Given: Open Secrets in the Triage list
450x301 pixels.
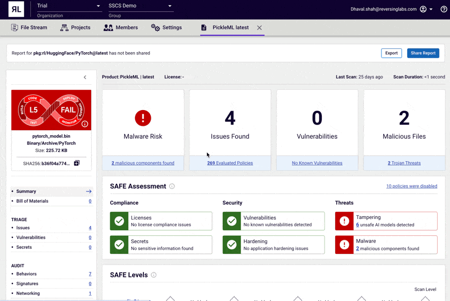Looking at the screenshot, I should (x=52, y=247).
